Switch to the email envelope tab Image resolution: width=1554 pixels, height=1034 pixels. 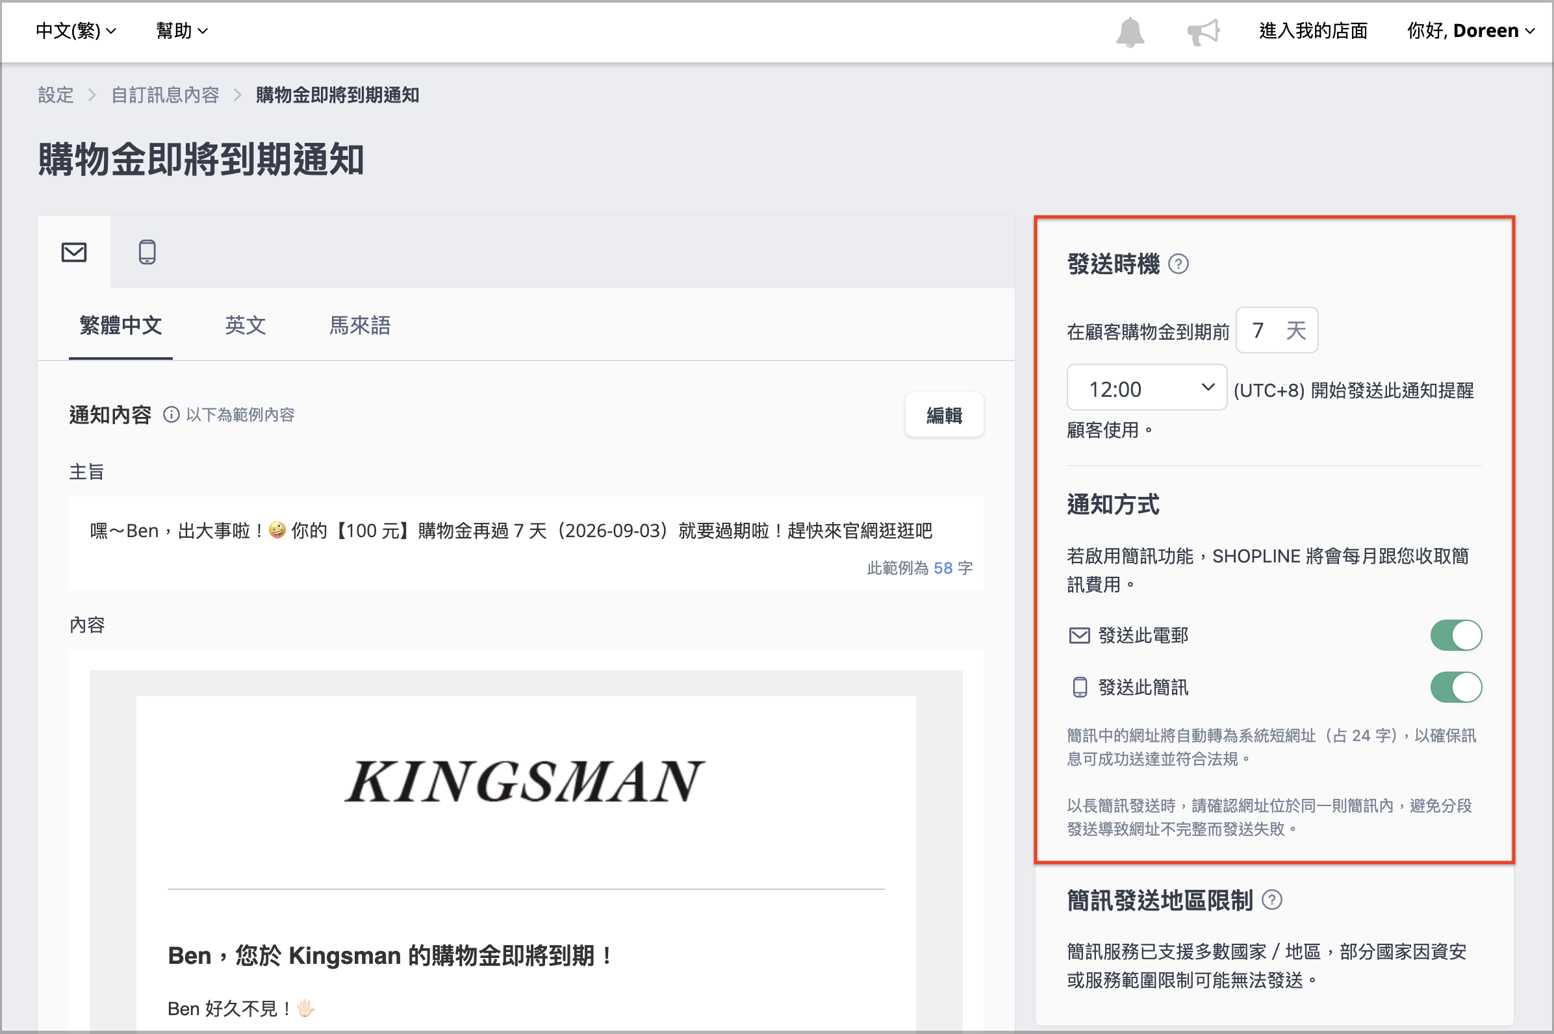(74, 253)
